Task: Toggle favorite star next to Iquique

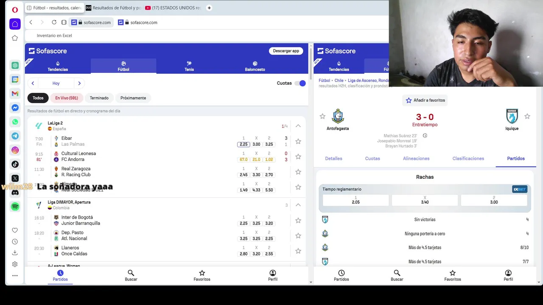Action: 527,116
